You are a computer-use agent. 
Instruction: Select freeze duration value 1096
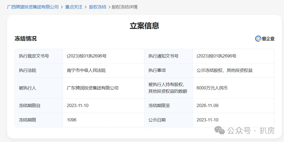click(x=71, y=120)
